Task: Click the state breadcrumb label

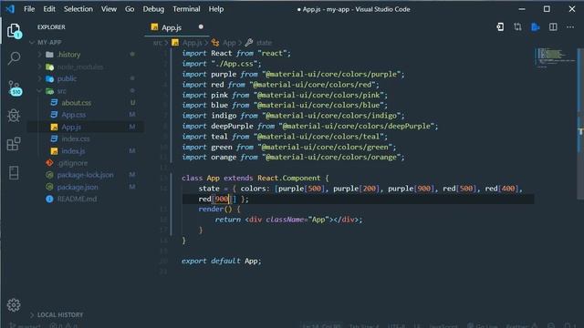Action: click(x=264, y=43)
